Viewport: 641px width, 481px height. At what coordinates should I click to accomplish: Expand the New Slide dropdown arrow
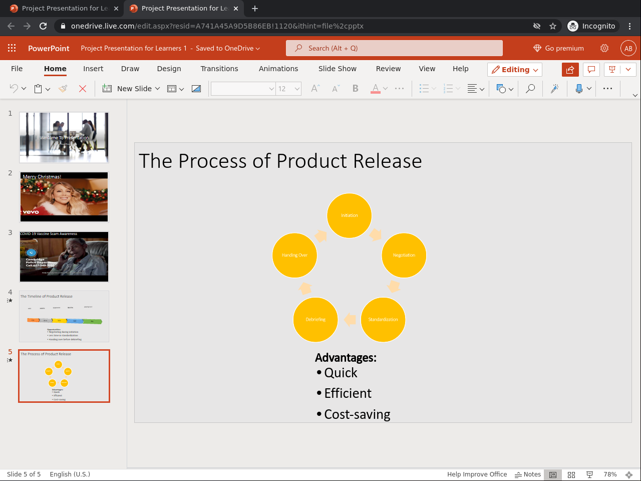pyautogui.click(x=158, y=89)
